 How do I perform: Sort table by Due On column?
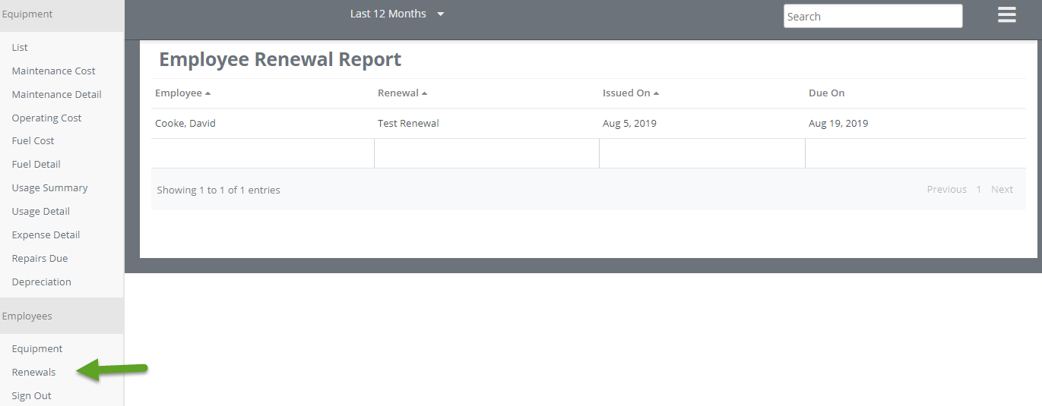click(827, 93)
